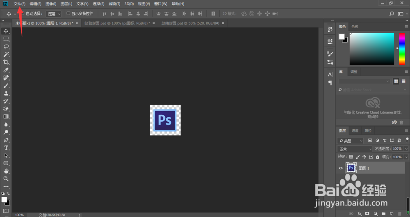
Task: Enable 显示变换控件 checkbox
Action: (68, 13)
